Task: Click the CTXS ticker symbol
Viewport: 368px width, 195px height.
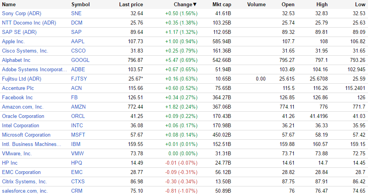Action: coord(78,181)
